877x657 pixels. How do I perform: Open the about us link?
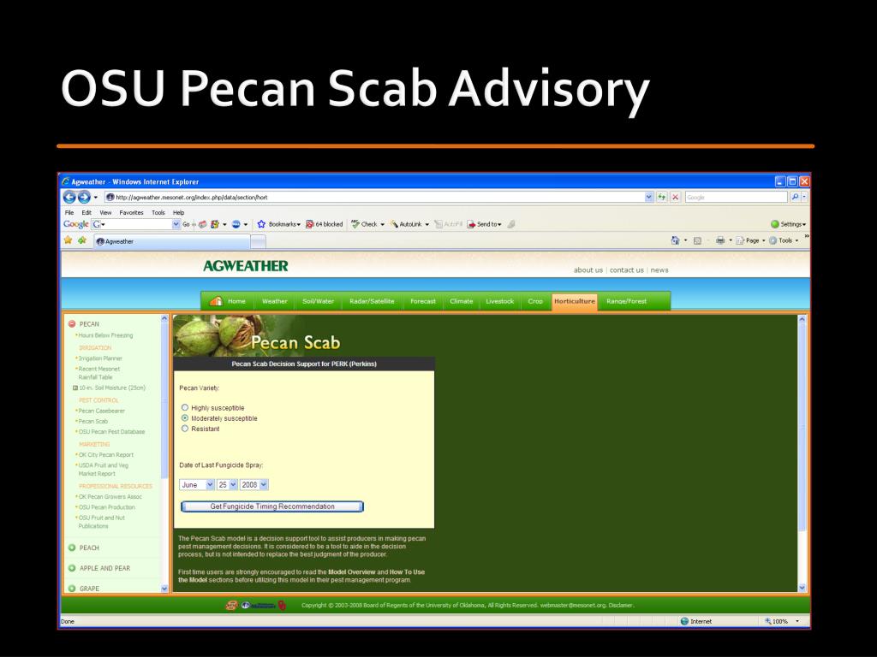click(588, 269)
